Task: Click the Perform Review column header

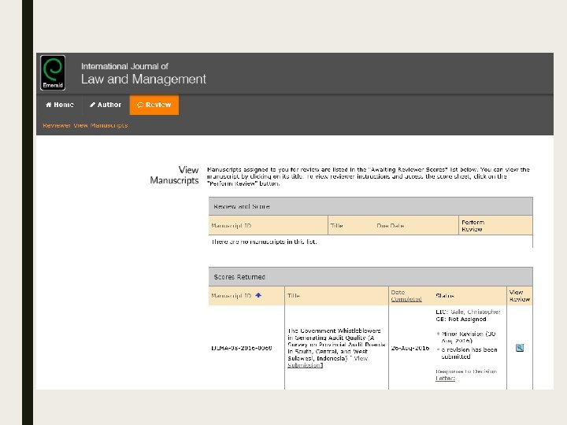Action: (x=473, y=226)
